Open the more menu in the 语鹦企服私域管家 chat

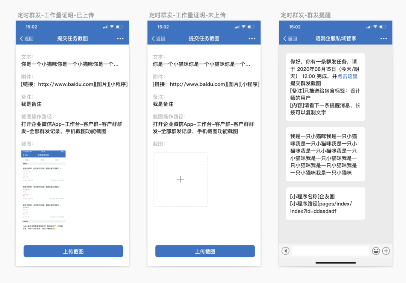383,38
